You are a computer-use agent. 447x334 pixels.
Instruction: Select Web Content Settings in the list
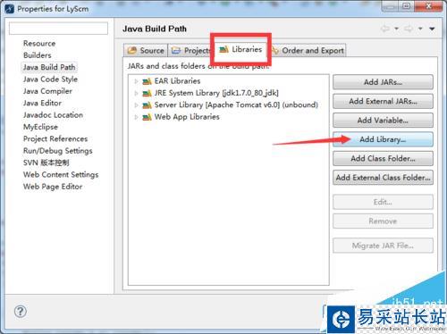click(61, 174)
